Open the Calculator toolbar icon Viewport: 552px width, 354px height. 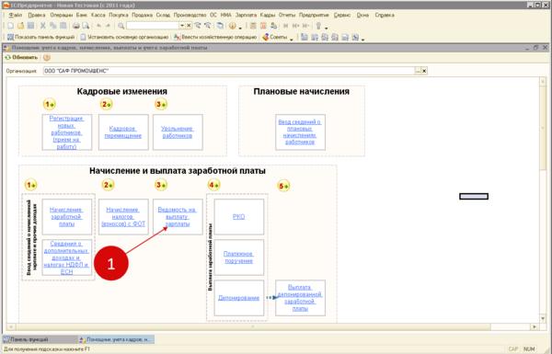click(x=253, y=26)
